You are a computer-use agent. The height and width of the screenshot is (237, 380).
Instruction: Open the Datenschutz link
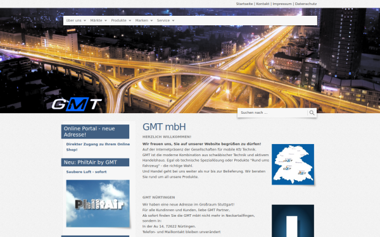(x=306, y=4)
